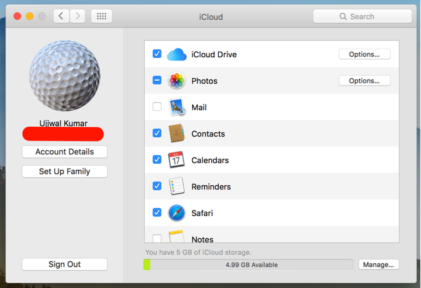Go forward with the right arrow button
This screenshot has height=288, width=421.
coord(78,16)
